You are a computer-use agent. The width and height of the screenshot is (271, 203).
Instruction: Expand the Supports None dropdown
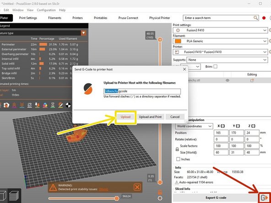click(227, 60)
